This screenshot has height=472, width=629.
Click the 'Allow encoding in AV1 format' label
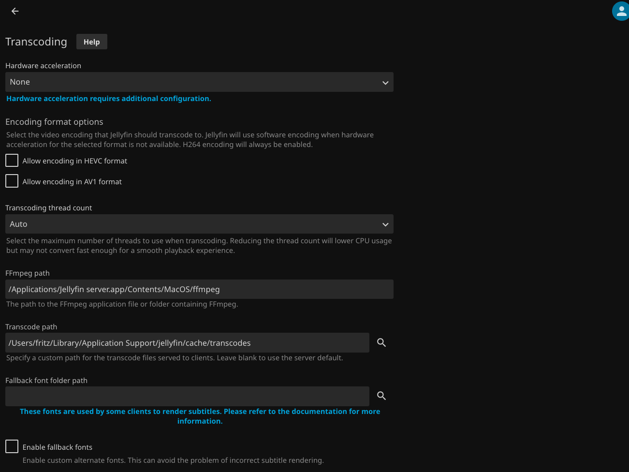[72, 182]
